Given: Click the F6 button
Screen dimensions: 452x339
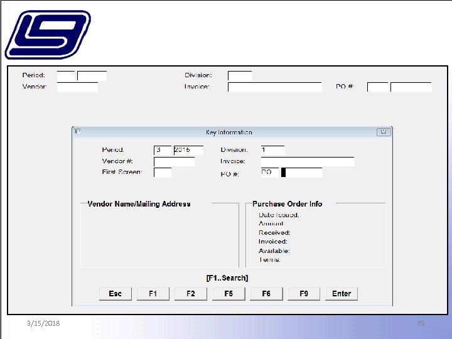Looking at the screenshot, I should tap(266, 294).
